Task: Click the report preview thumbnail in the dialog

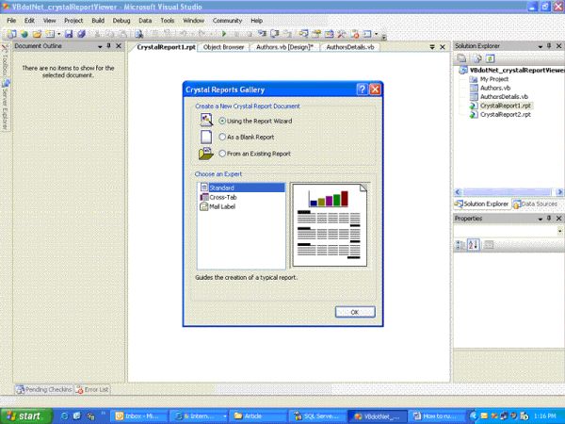Action: click(x=330, y=225)
